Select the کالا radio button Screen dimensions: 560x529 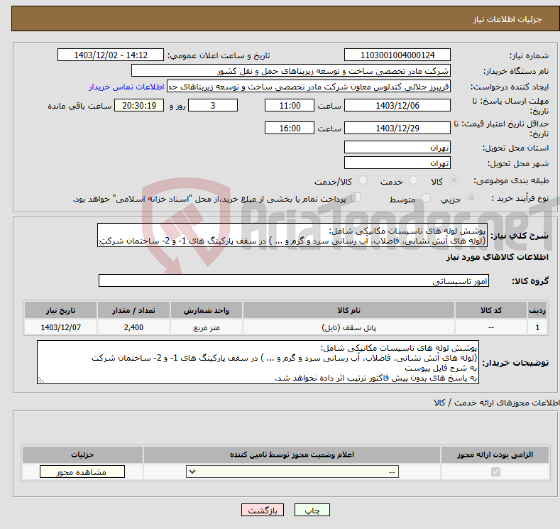click(x=454, y=180)
